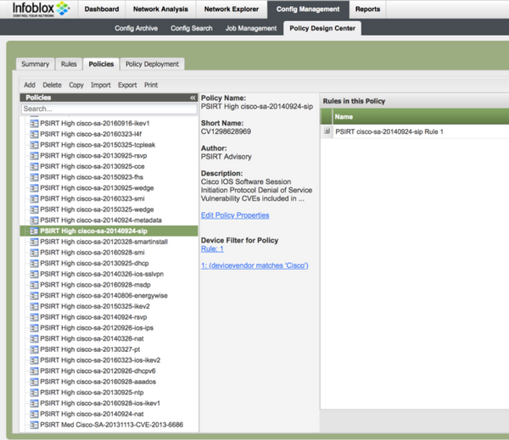
Task: Click icon next to PSIRT High cisco-sa-20160916-ikev1
Action: point(35,123)
